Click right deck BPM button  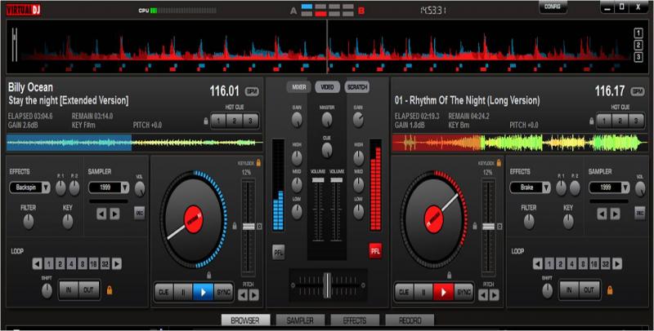638,91
